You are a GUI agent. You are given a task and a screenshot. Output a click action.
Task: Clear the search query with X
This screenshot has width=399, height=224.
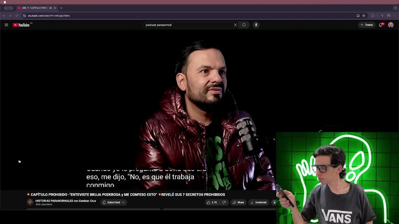coord(235,25)
